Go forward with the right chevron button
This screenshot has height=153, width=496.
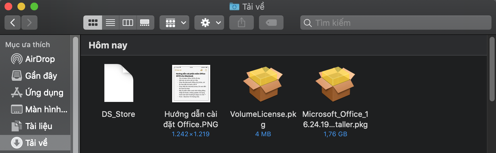(29, 23)
